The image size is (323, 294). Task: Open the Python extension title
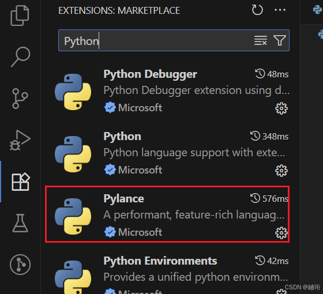122,137
